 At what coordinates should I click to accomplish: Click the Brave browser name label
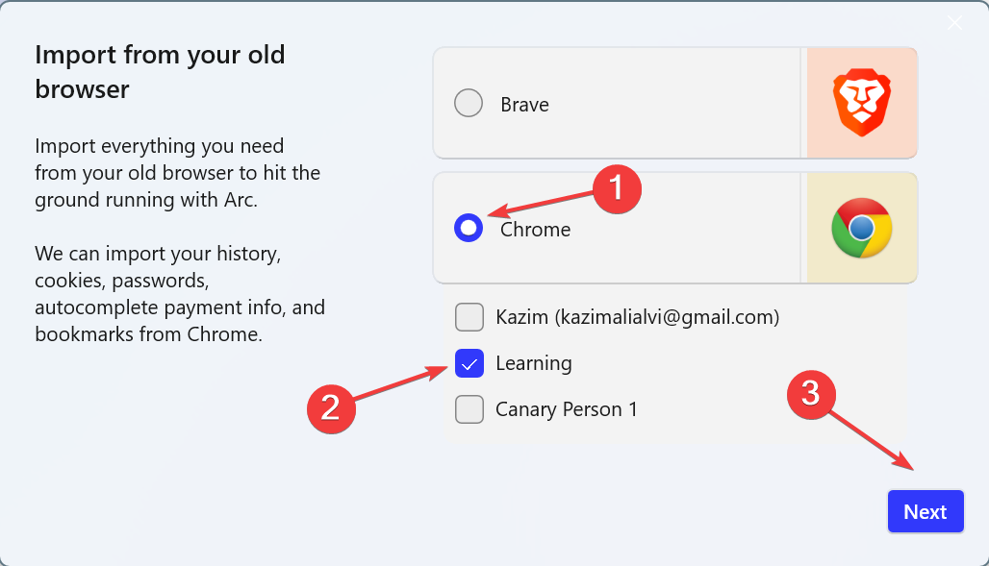point(524,105)
